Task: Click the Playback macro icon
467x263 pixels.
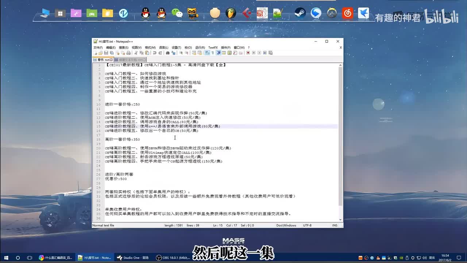Action: tap(259, 53)
